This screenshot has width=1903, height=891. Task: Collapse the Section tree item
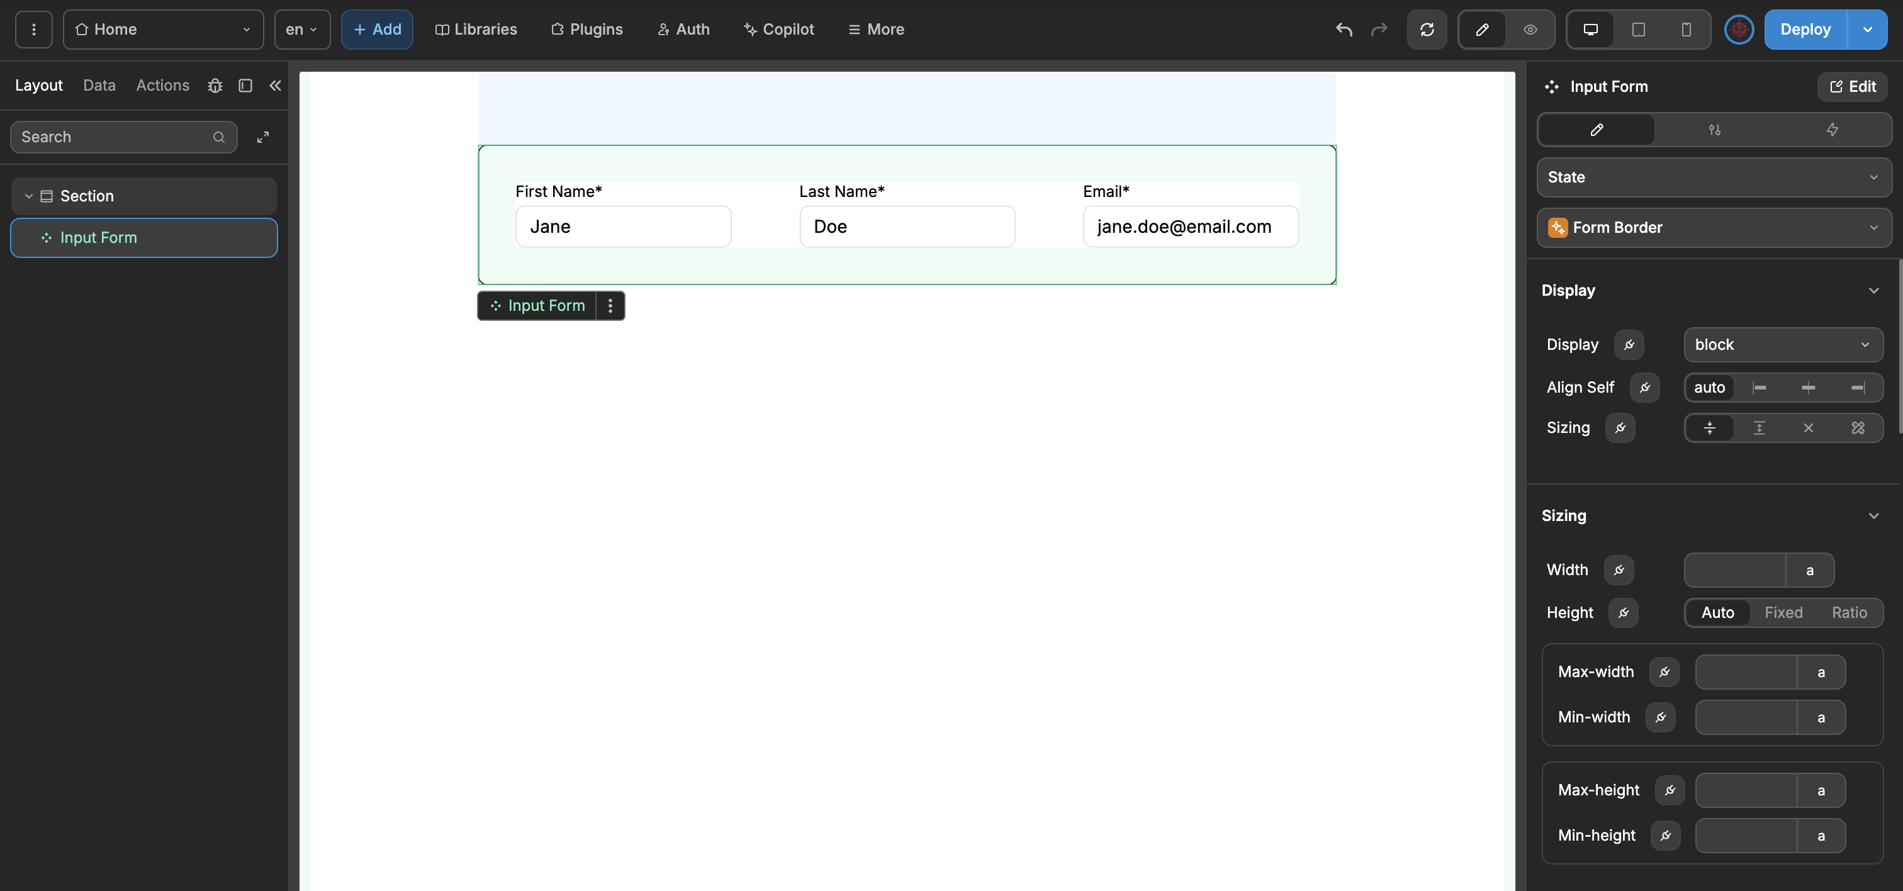(29, 196)
